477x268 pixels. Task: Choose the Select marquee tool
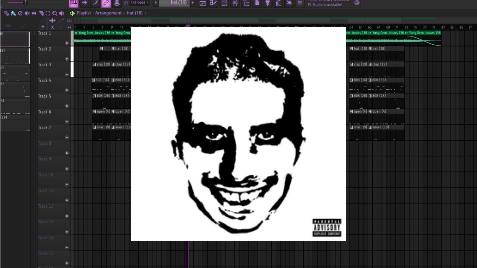[x=48, y=13]
